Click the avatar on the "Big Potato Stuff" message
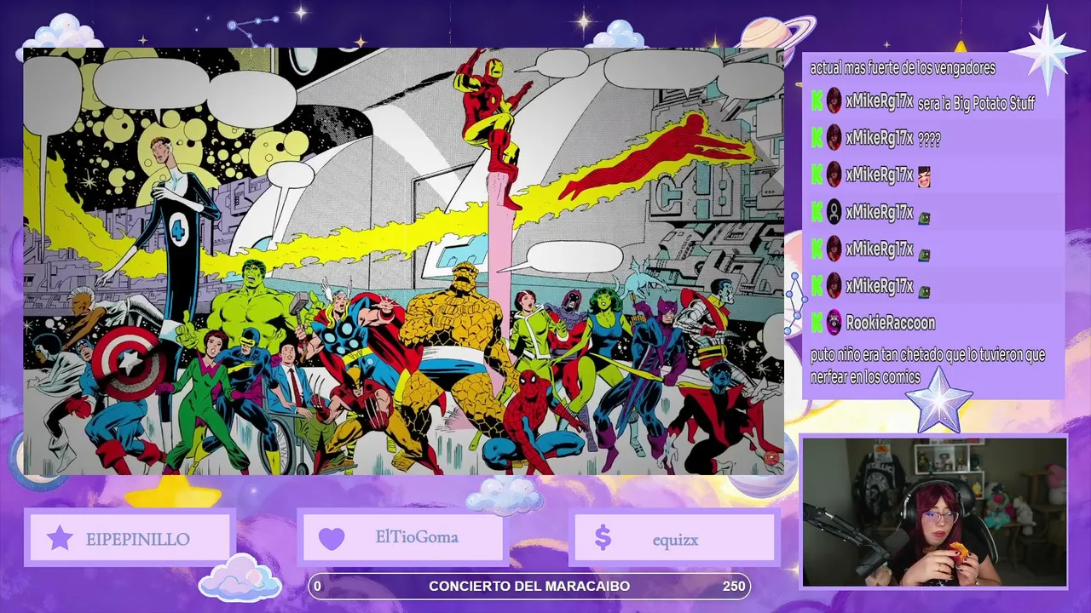Viewport: 1091px width, 613px height. tap(834, 101)
